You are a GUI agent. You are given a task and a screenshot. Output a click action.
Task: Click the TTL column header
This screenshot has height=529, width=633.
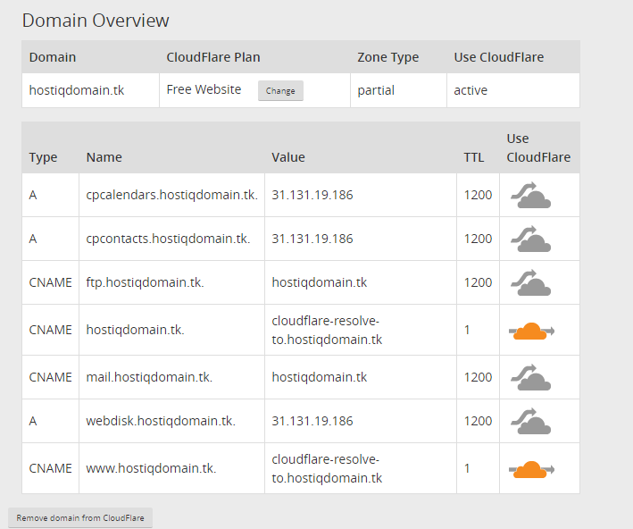pyautogui.click(x=474, y=157)
